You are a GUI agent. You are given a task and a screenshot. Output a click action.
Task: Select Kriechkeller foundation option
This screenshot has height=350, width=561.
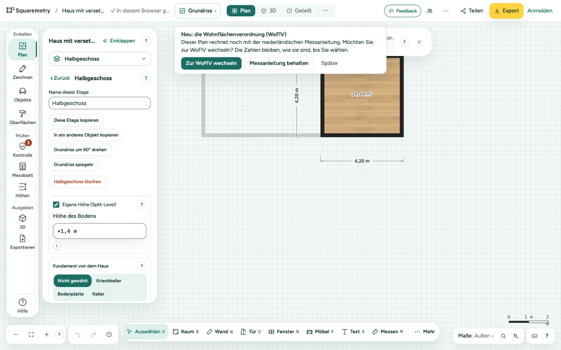[109, 281]
